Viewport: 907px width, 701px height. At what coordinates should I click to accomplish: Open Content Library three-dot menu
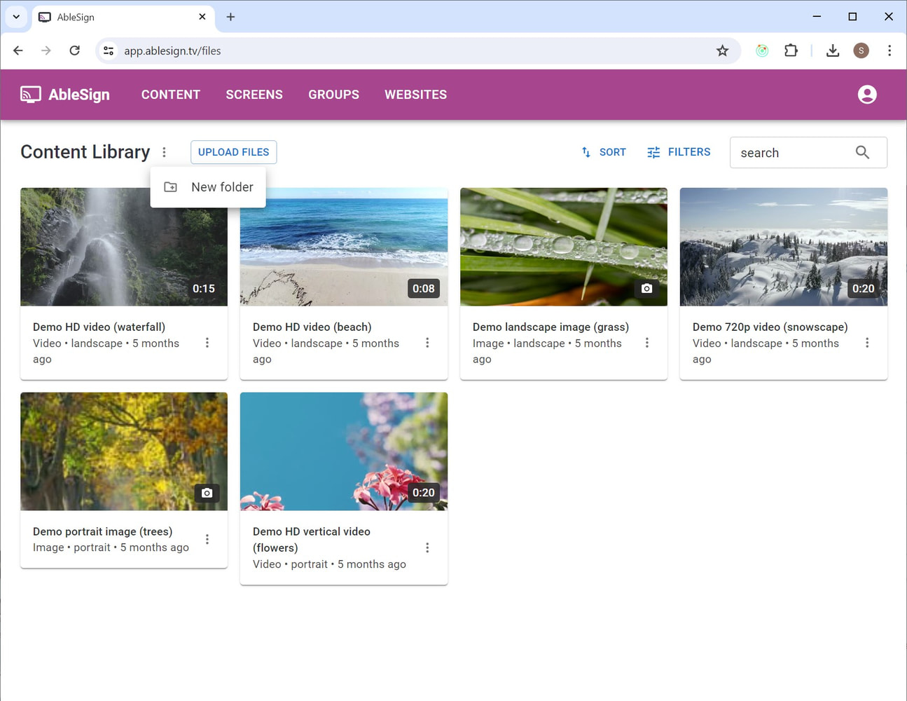click(164, 152)
